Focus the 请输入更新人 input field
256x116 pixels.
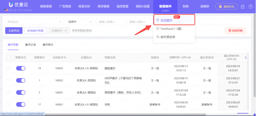pyautogui.click(x=140, y=22)
